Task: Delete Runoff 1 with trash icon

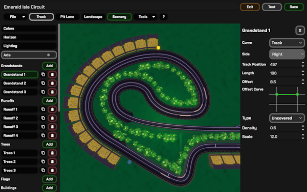Action: tap(52, 109)
